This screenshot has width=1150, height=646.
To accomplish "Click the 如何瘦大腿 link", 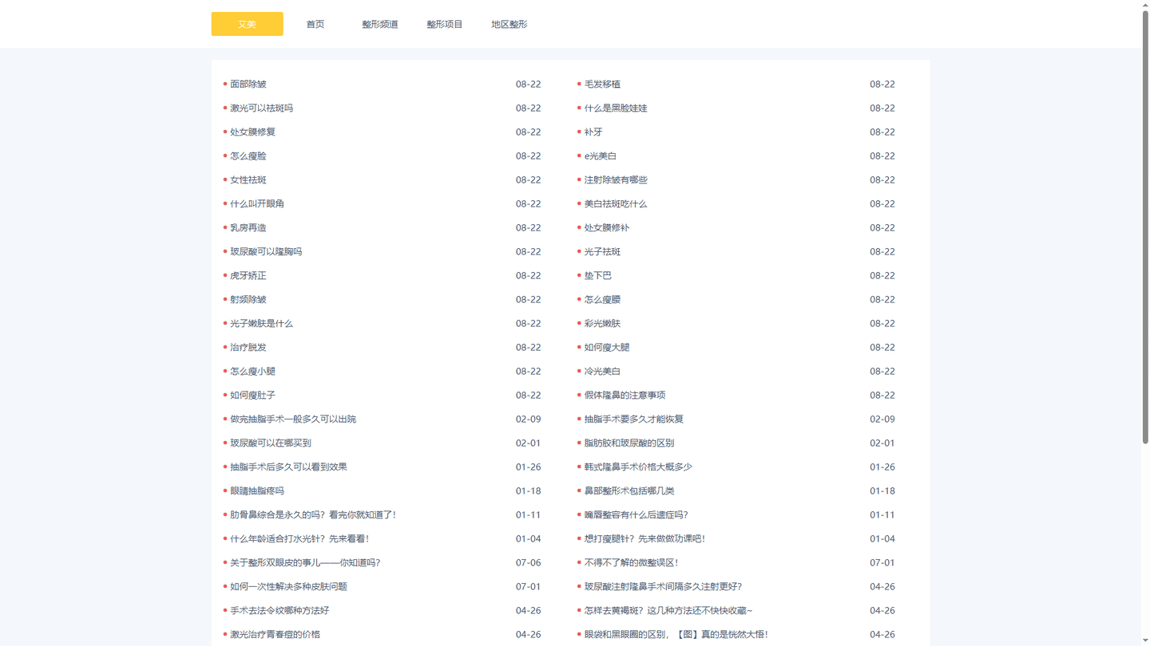I will (x=607, y=347).
